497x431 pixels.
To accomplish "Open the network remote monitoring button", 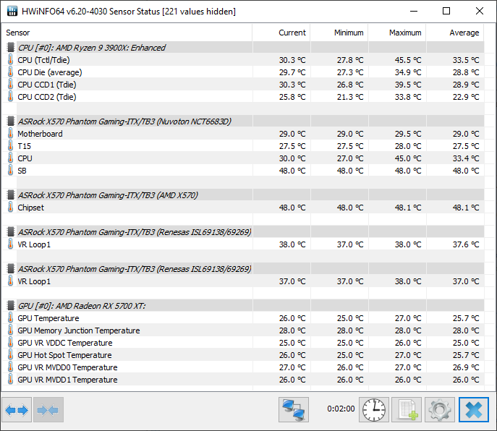I will pyautogui.click(x=294, y=410).
